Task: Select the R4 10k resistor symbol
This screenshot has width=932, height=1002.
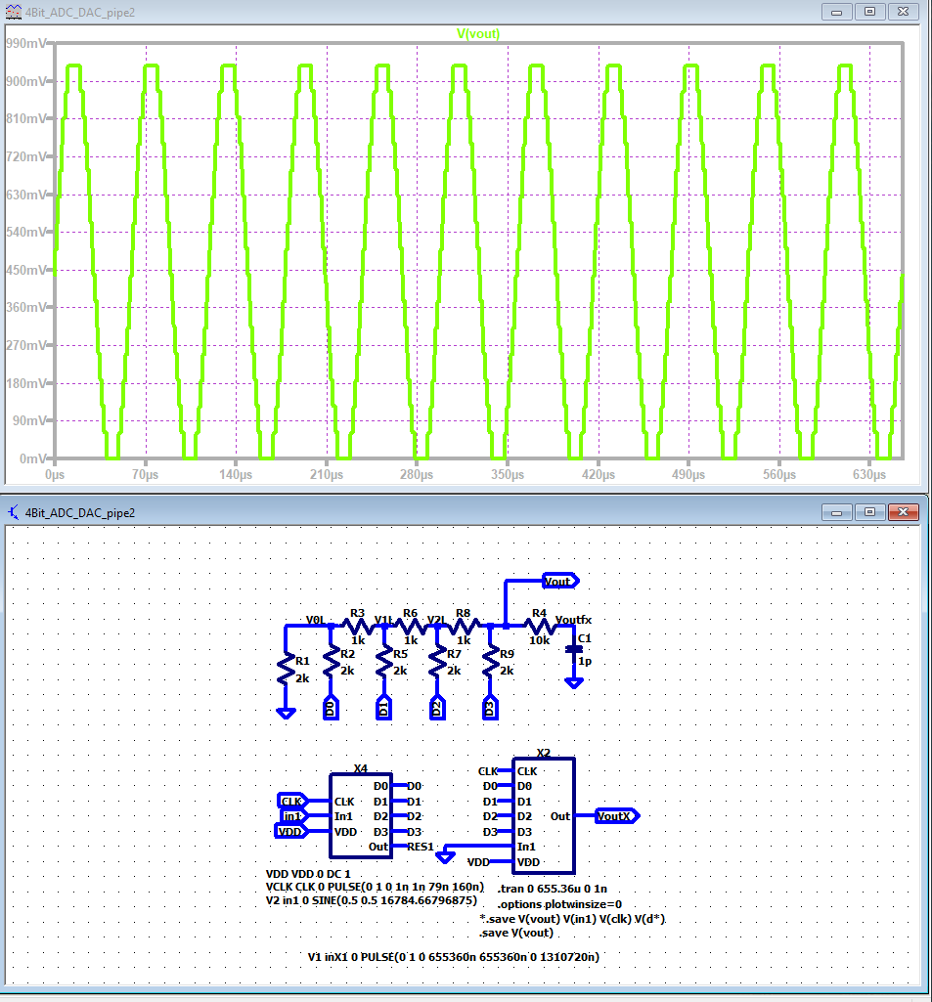Action: coord(537,626)
